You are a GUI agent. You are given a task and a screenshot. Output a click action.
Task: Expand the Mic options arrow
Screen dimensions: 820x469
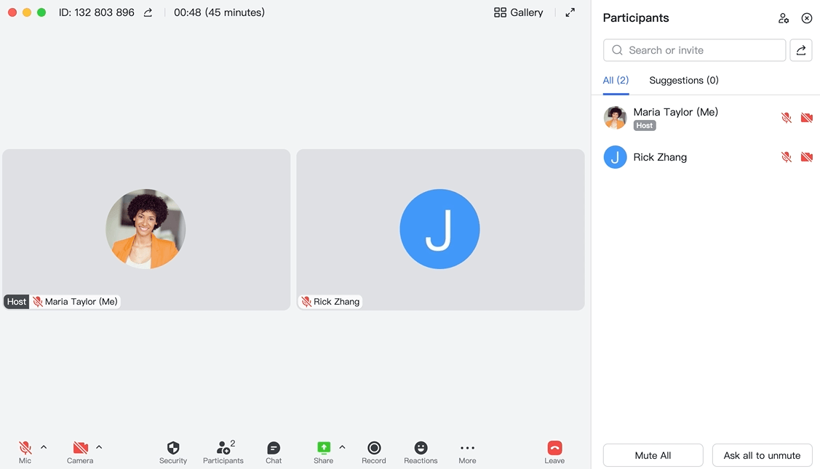click(x=44, y=447)
